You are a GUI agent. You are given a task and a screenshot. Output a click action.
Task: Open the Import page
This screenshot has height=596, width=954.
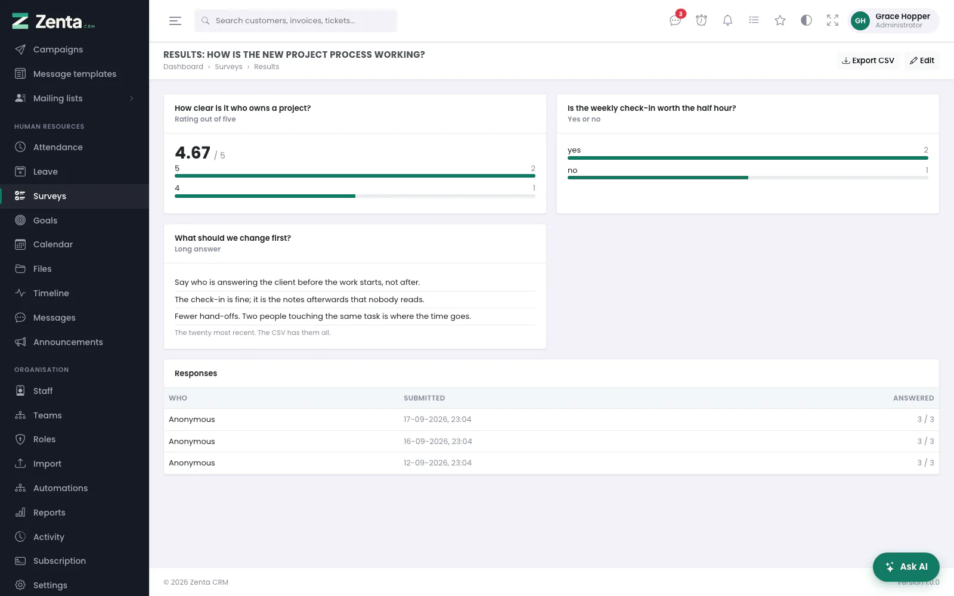[75, 464]
